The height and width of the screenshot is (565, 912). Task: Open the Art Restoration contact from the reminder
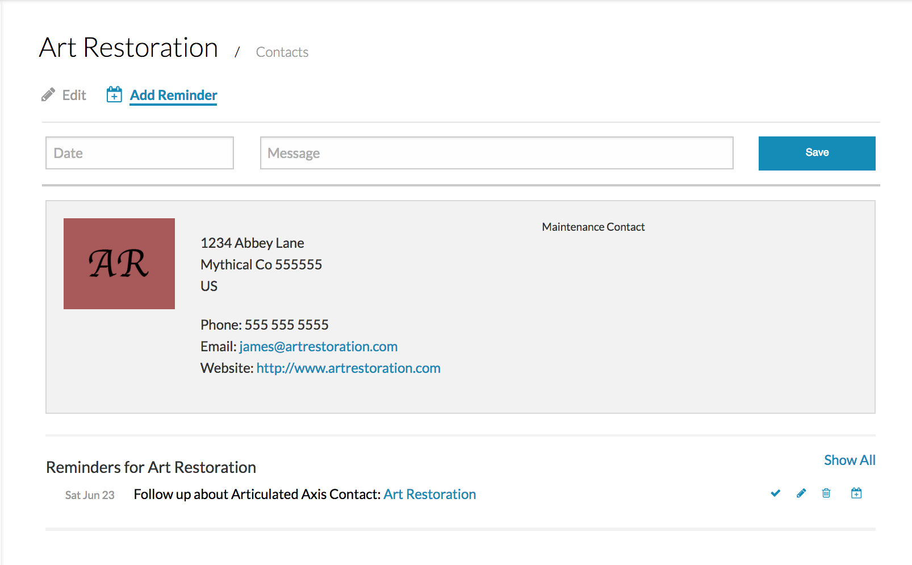point(429,494)
